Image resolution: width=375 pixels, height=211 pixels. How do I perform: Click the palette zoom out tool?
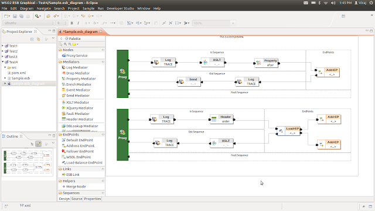(70, 44)
